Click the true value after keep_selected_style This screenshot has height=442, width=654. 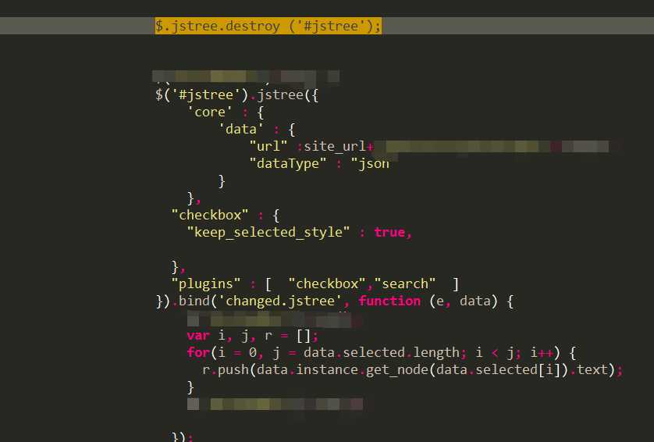(x=389, y=233)
